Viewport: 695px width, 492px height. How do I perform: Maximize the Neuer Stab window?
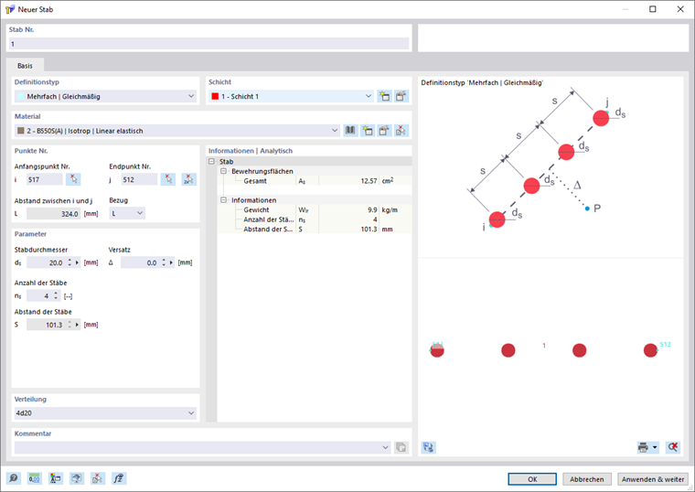pyautogui.click(x=652, y=9)
